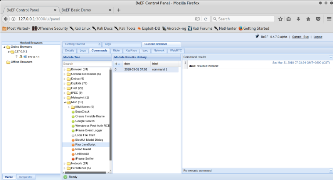Image resolution: width=333 pixels, height=180 pixels.
Task: Switch to the XssRays tab
Action: pyautogui.click(x=131, y=50)
